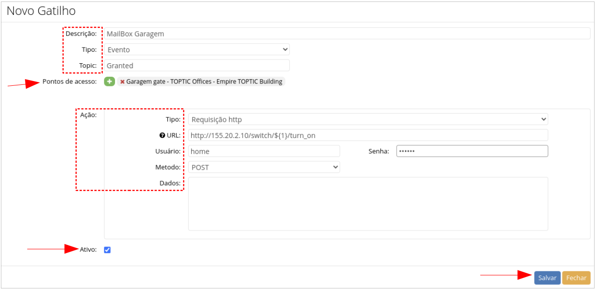Open the trigger Tipo dropdown showing Evento

click(197, 49)
